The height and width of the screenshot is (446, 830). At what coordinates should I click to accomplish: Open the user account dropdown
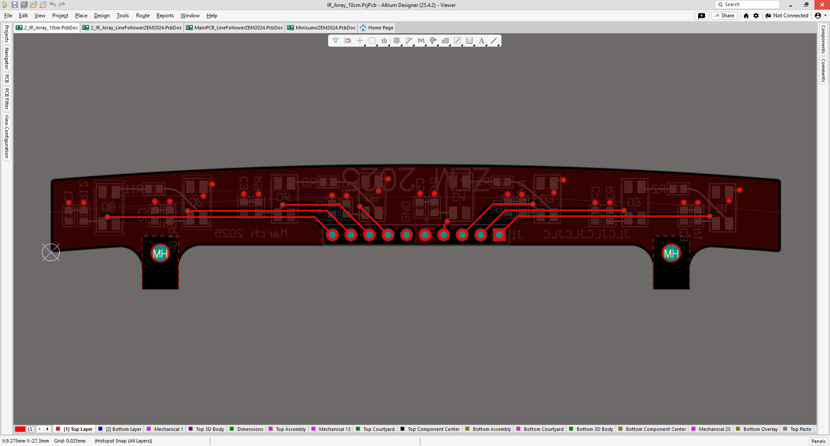820,16
